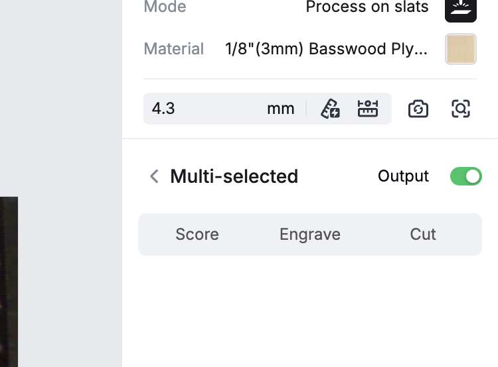Click the mm unit label
Screen dimensions: 498x367
tap(281, 109)
